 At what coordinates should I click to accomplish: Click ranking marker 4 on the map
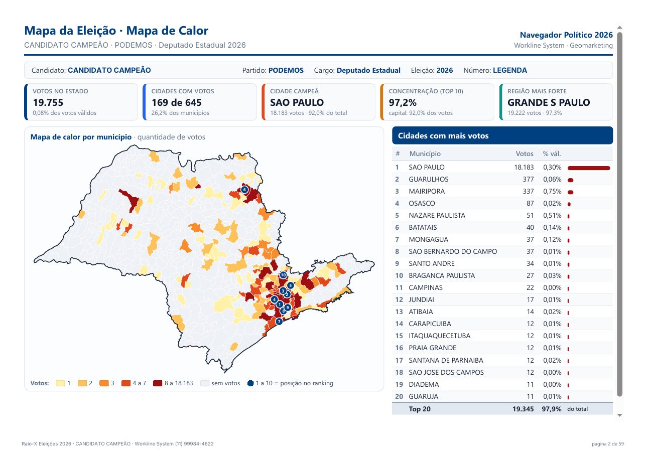[x=274, y=299]
